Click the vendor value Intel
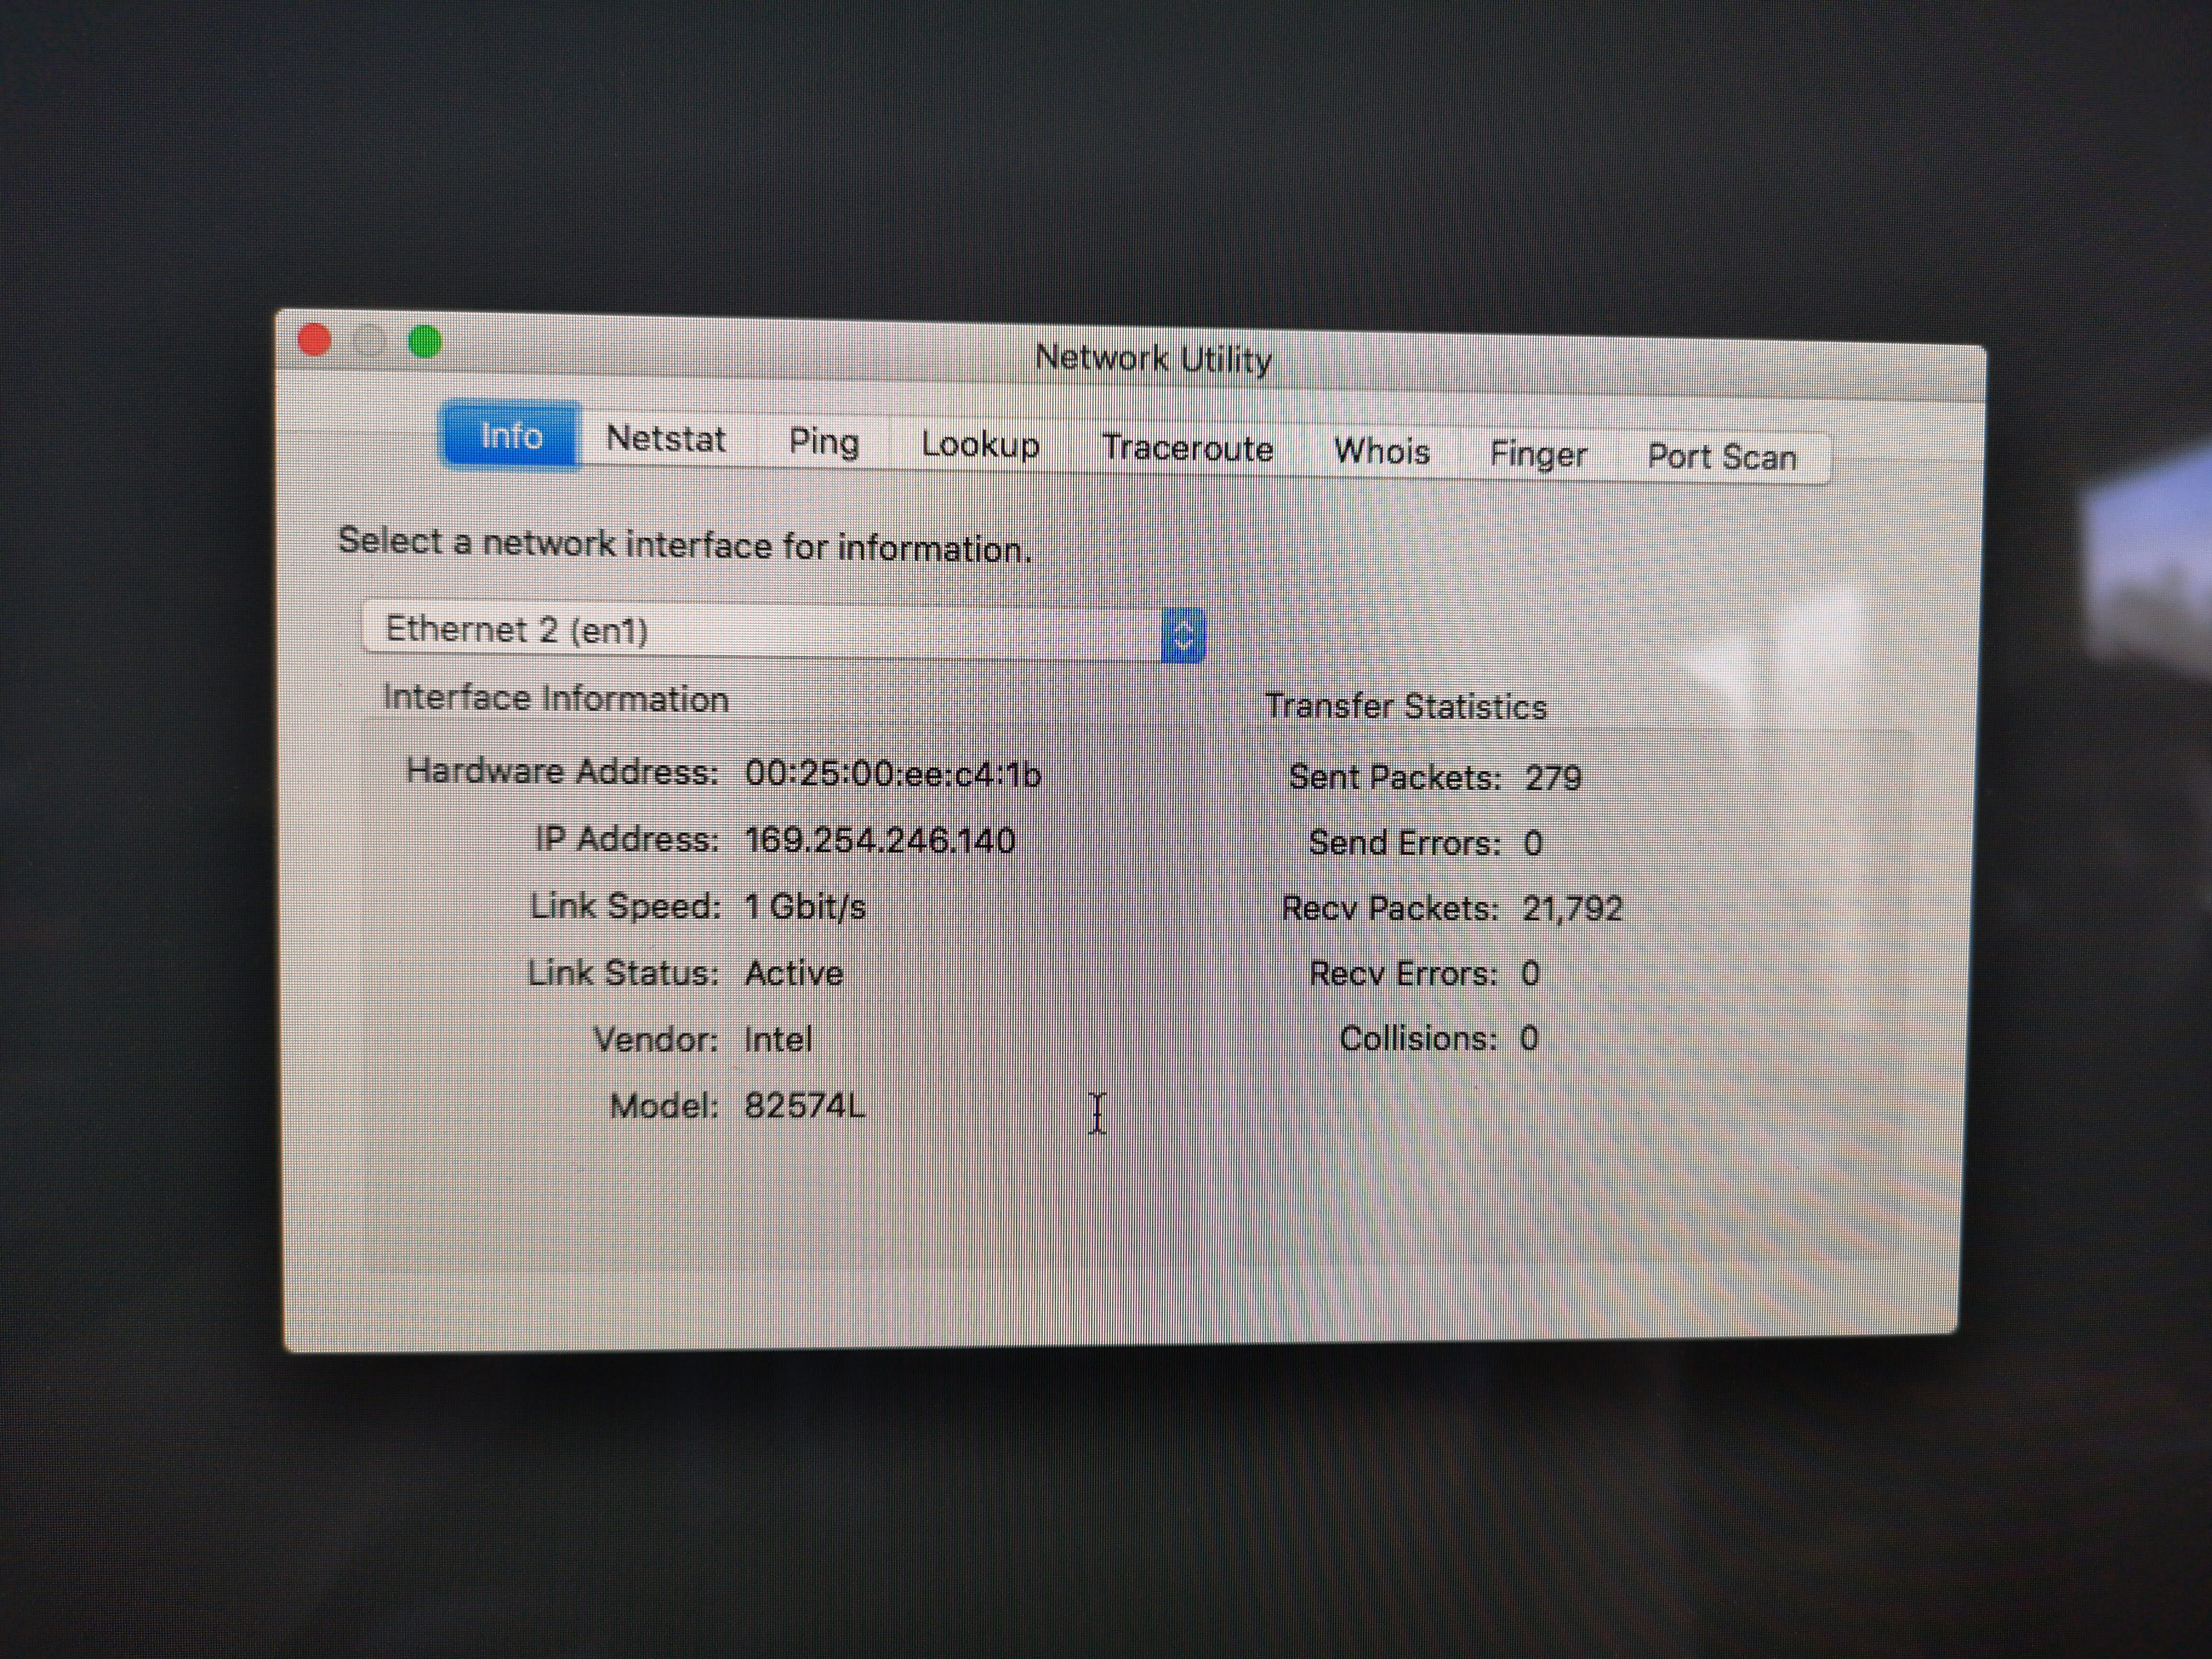 tap(778, 1040)
